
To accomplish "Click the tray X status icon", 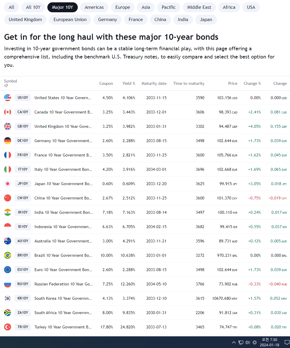I will click(255, 342).
